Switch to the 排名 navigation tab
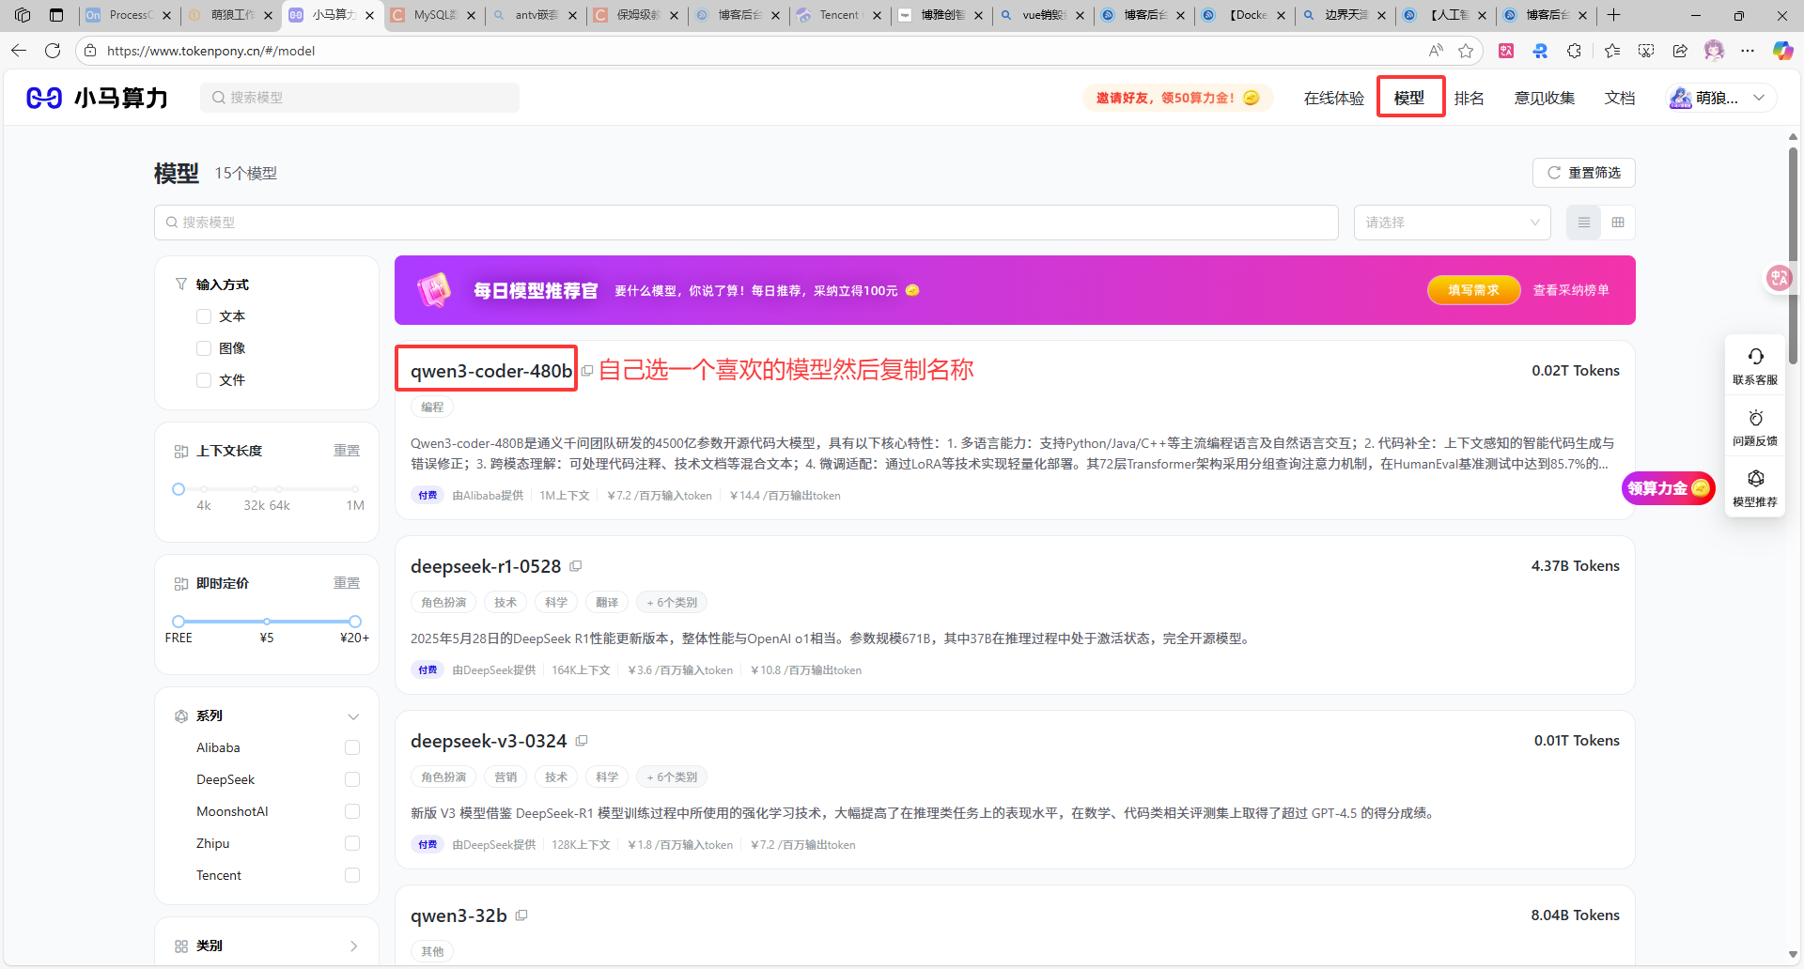 pos(1470,97)
